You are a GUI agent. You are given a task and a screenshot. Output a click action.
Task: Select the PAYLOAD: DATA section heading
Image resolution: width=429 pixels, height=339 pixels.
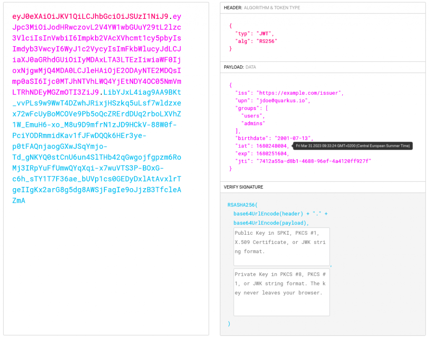(240, 67)
